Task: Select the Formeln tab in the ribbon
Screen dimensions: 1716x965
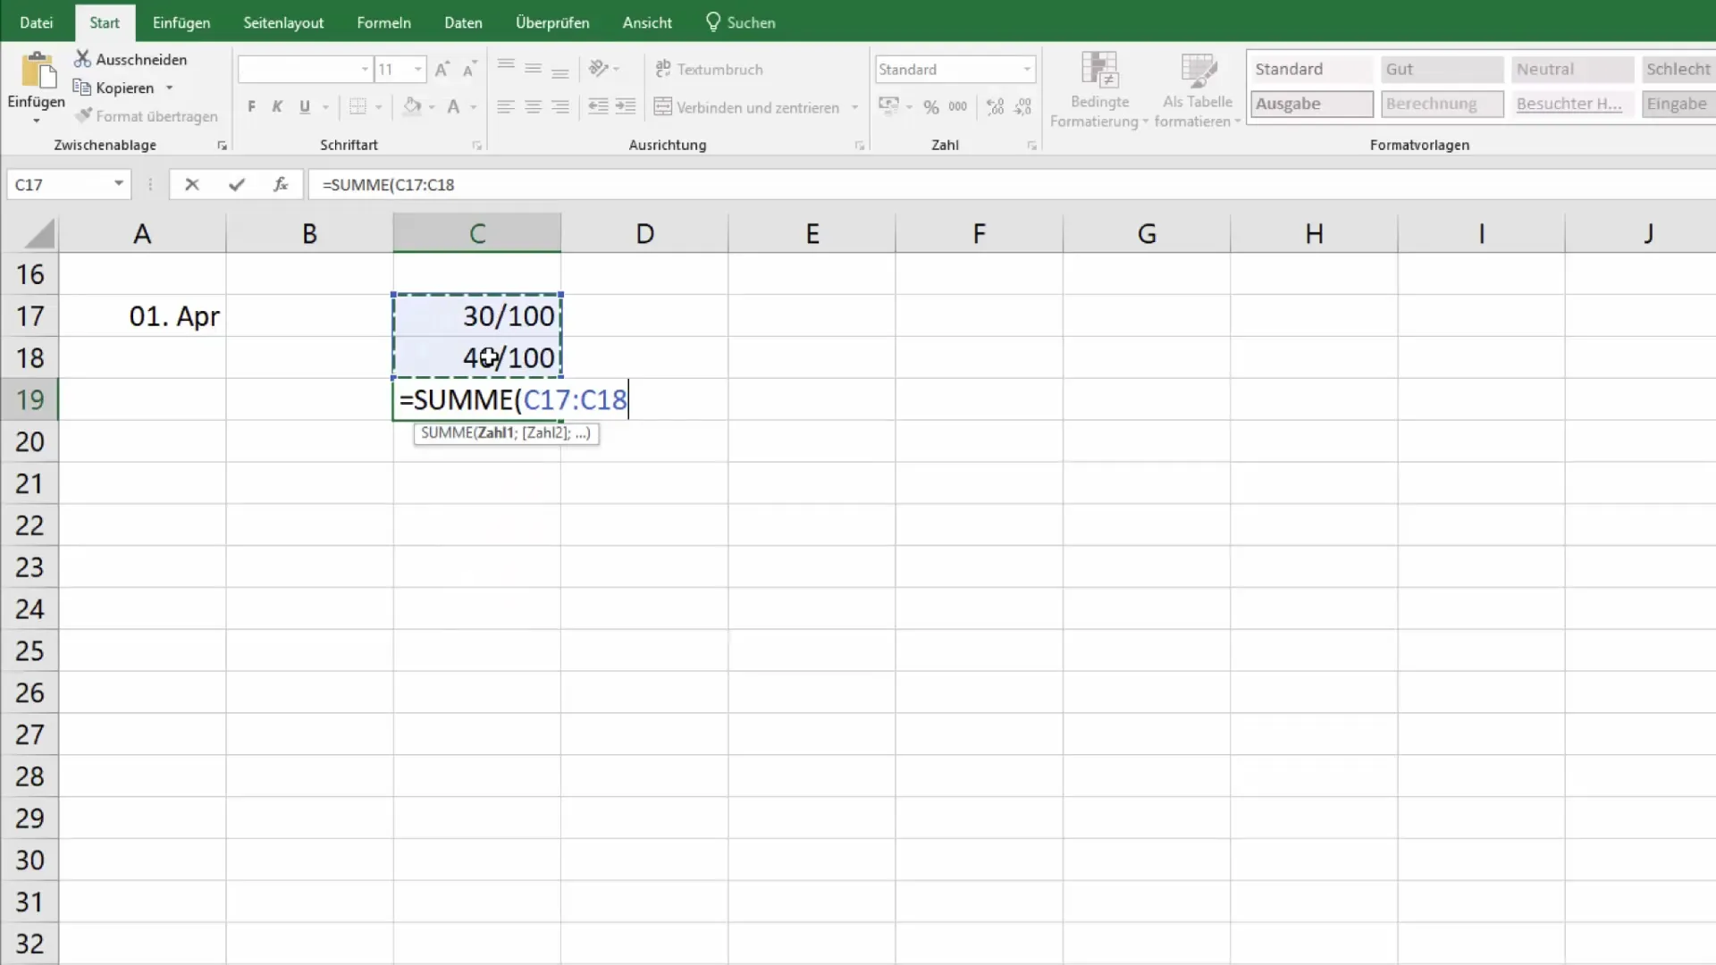Action: (384, 22)
